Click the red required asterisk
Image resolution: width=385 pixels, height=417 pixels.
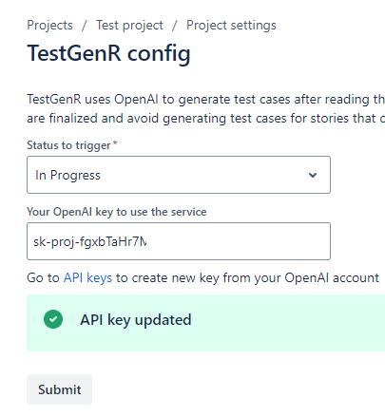(x=115, y=143)
